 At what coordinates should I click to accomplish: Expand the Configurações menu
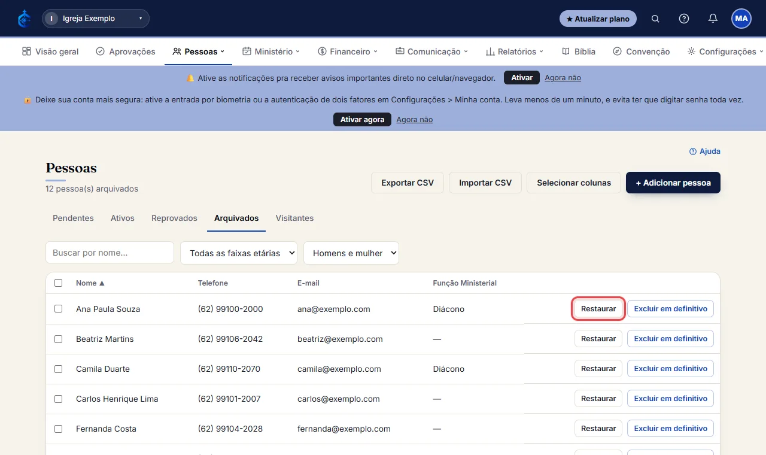click(x=726, y=51)
